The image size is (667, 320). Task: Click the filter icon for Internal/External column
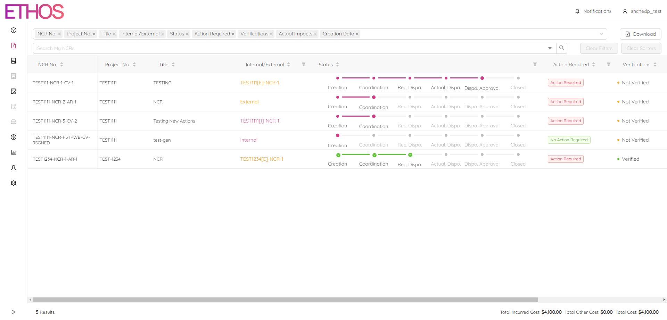click(x=304, y=65)
